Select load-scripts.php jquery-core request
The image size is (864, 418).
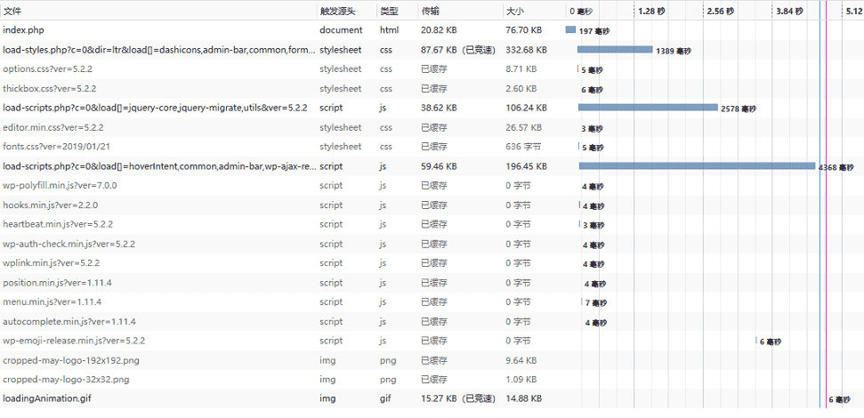tap(432, 108)
